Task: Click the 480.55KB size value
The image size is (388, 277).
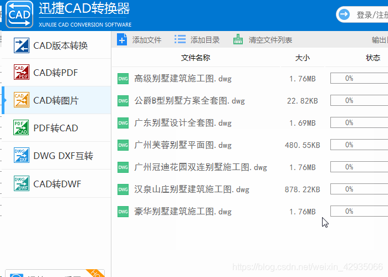Action: click(303, 145)
